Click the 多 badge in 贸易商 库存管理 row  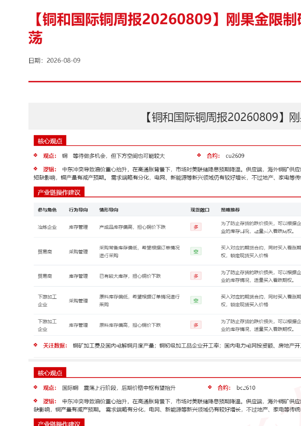point(196,276)
